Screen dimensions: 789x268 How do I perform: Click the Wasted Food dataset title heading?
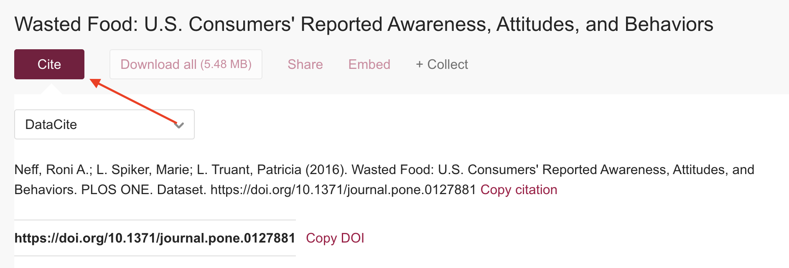pyautogui.click(x=364, y=24)
